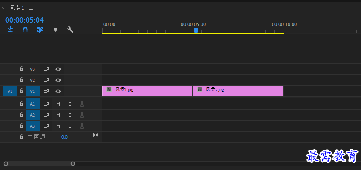Viewport: 361px width, 170px height.
Task: Toggle lock on track A3
Action: [21, 125]
